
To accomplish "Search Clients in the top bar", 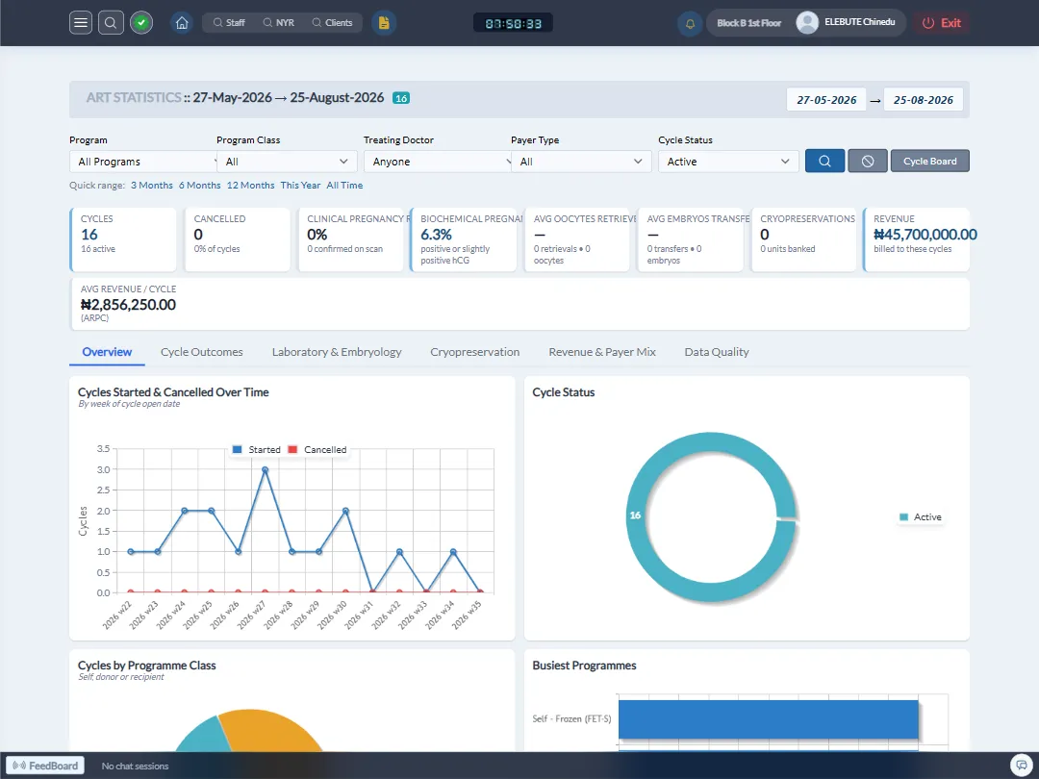I will (x=332, y=22).
